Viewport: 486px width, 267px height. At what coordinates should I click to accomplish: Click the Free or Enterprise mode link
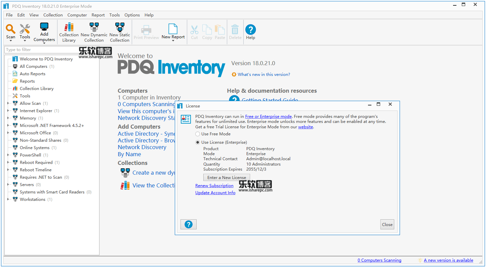(269, 117)
